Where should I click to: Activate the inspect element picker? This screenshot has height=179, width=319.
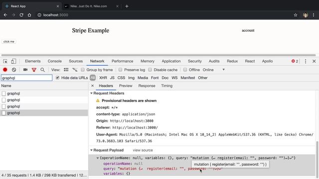point(5,61)
